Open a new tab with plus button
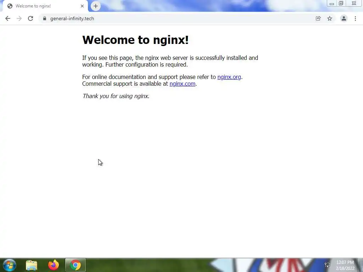The image size is (363, 272). click(96, 6)
